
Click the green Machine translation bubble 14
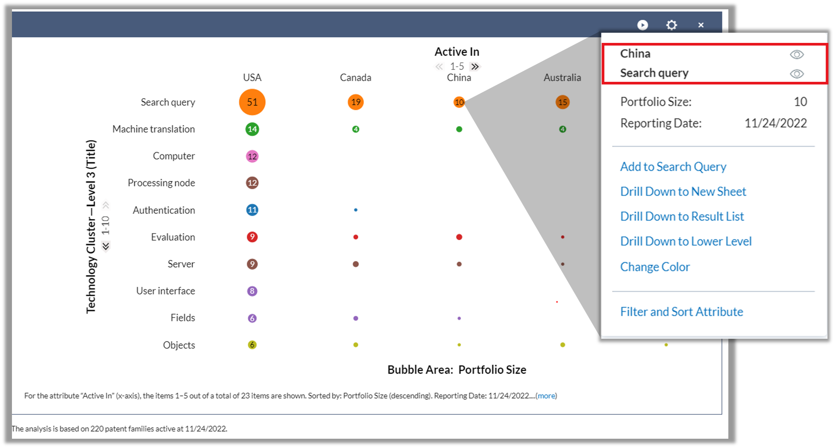[x=252, y=129]
